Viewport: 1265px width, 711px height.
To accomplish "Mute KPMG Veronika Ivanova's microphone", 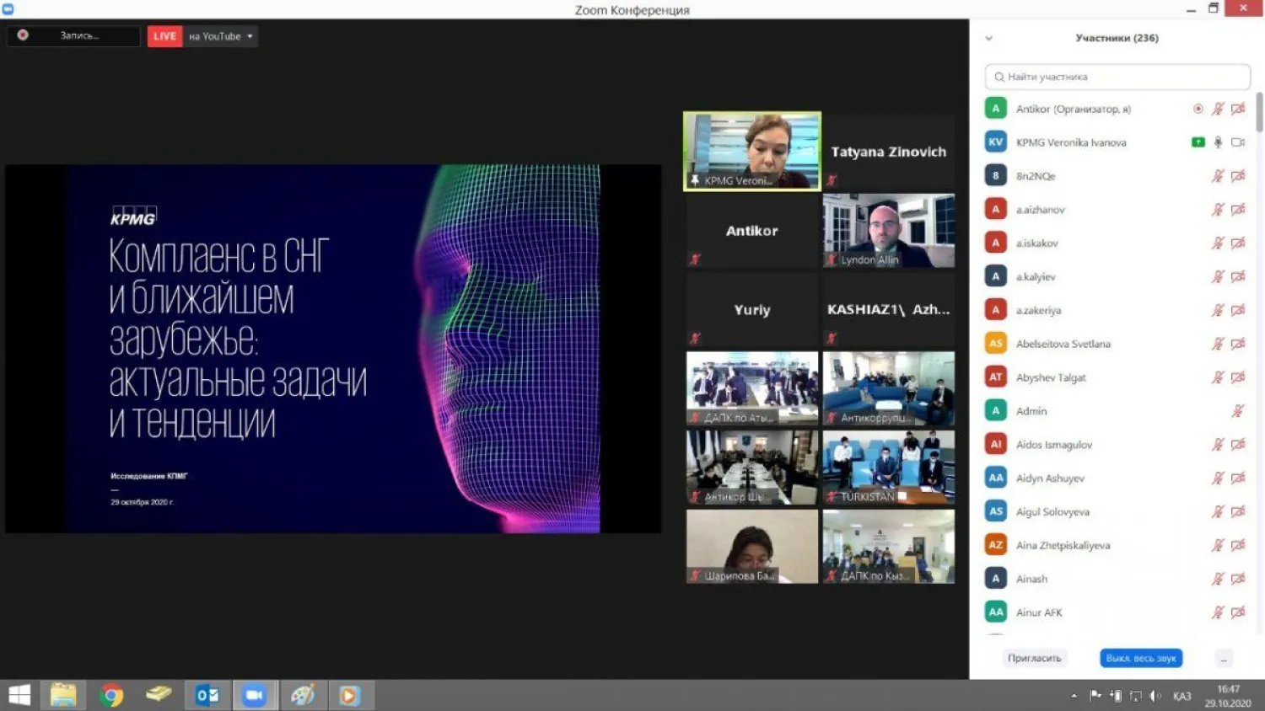I will pos(1218,142).
